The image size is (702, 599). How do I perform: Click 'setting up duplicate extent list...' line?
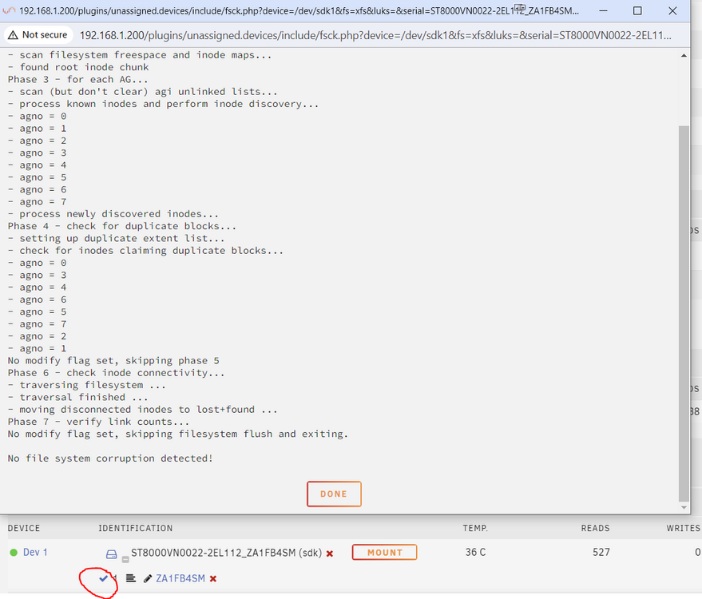pyautogui.click(x=116, y=239)
